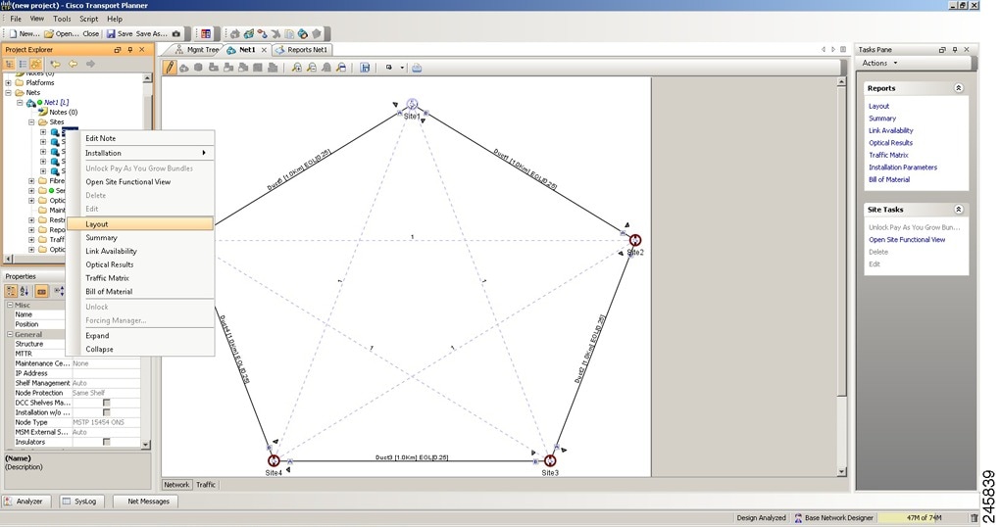Click the Net1 [L] tree item
1000x527 pixels.
56,102
